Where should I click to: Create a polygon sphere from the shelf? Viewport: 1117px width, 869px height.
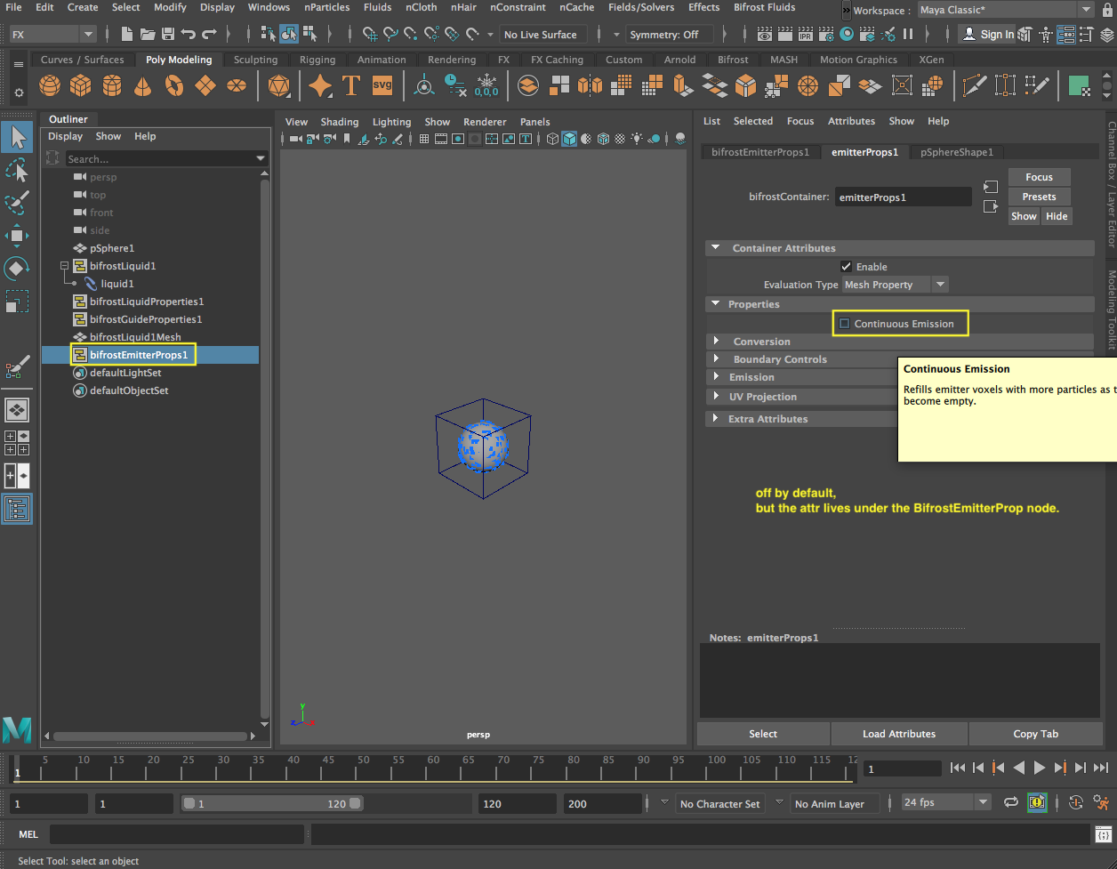pyautogui.click(x=50, y=85)
